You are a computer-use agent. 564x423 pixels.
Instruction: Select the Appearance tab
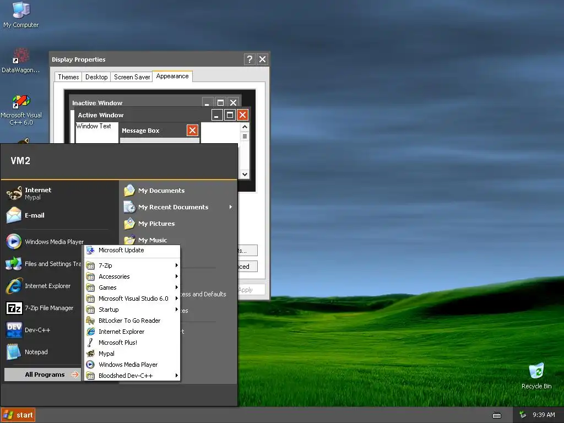172,76
